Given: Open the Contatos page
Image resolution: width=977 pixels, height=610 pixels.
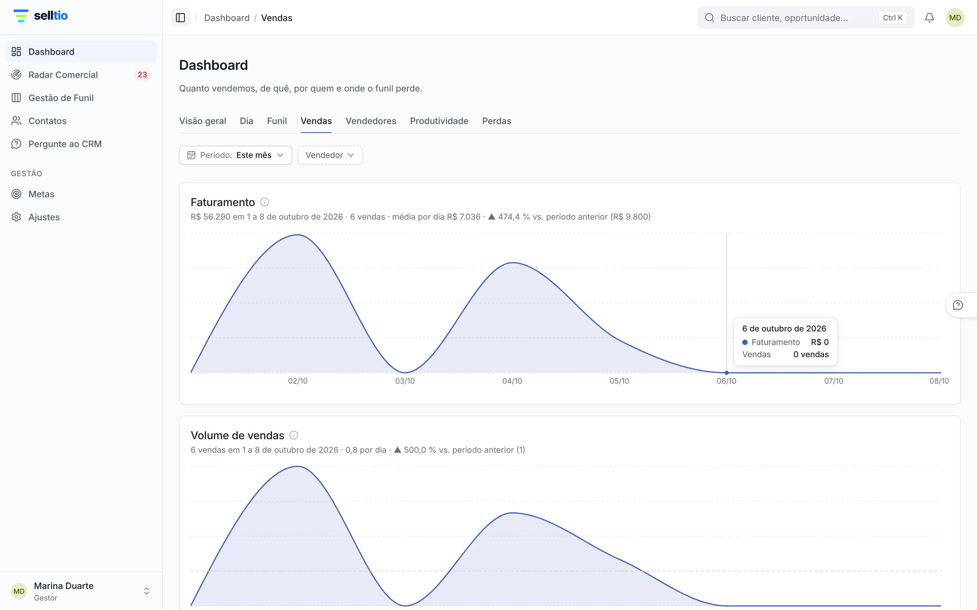Looking at the screenshot, I should (x=81, y=121).
